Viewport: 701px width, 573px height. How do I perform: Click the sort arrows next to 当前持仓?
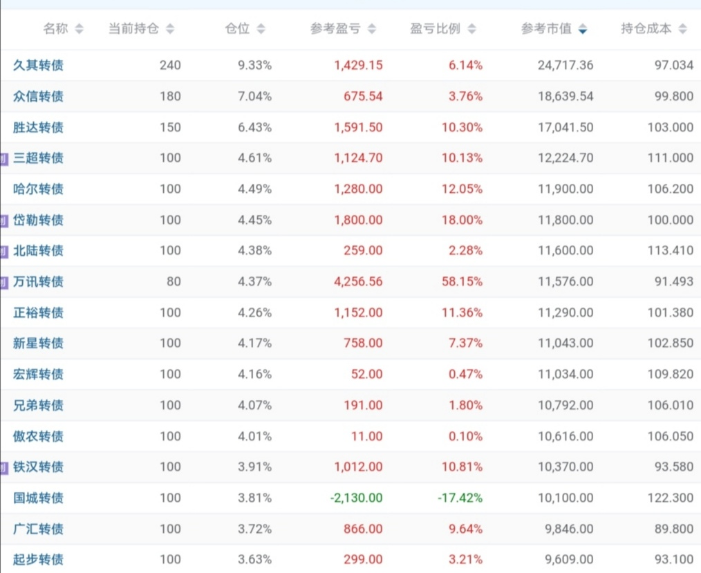pyautogui.click(x=170, y=29)
